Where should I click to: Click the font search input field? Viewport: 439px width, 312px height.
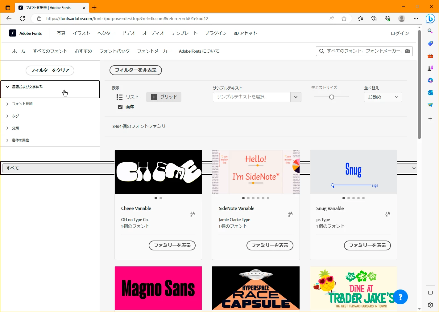[365, 51]
